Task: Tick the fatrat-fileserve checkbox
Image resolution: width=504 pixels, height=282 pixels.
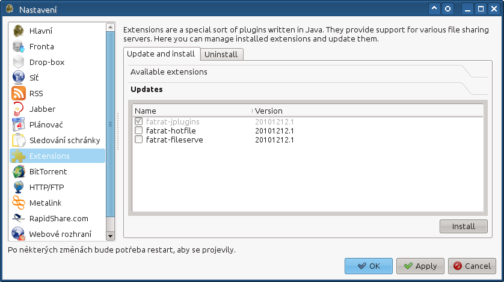Action: click(139, 139)
